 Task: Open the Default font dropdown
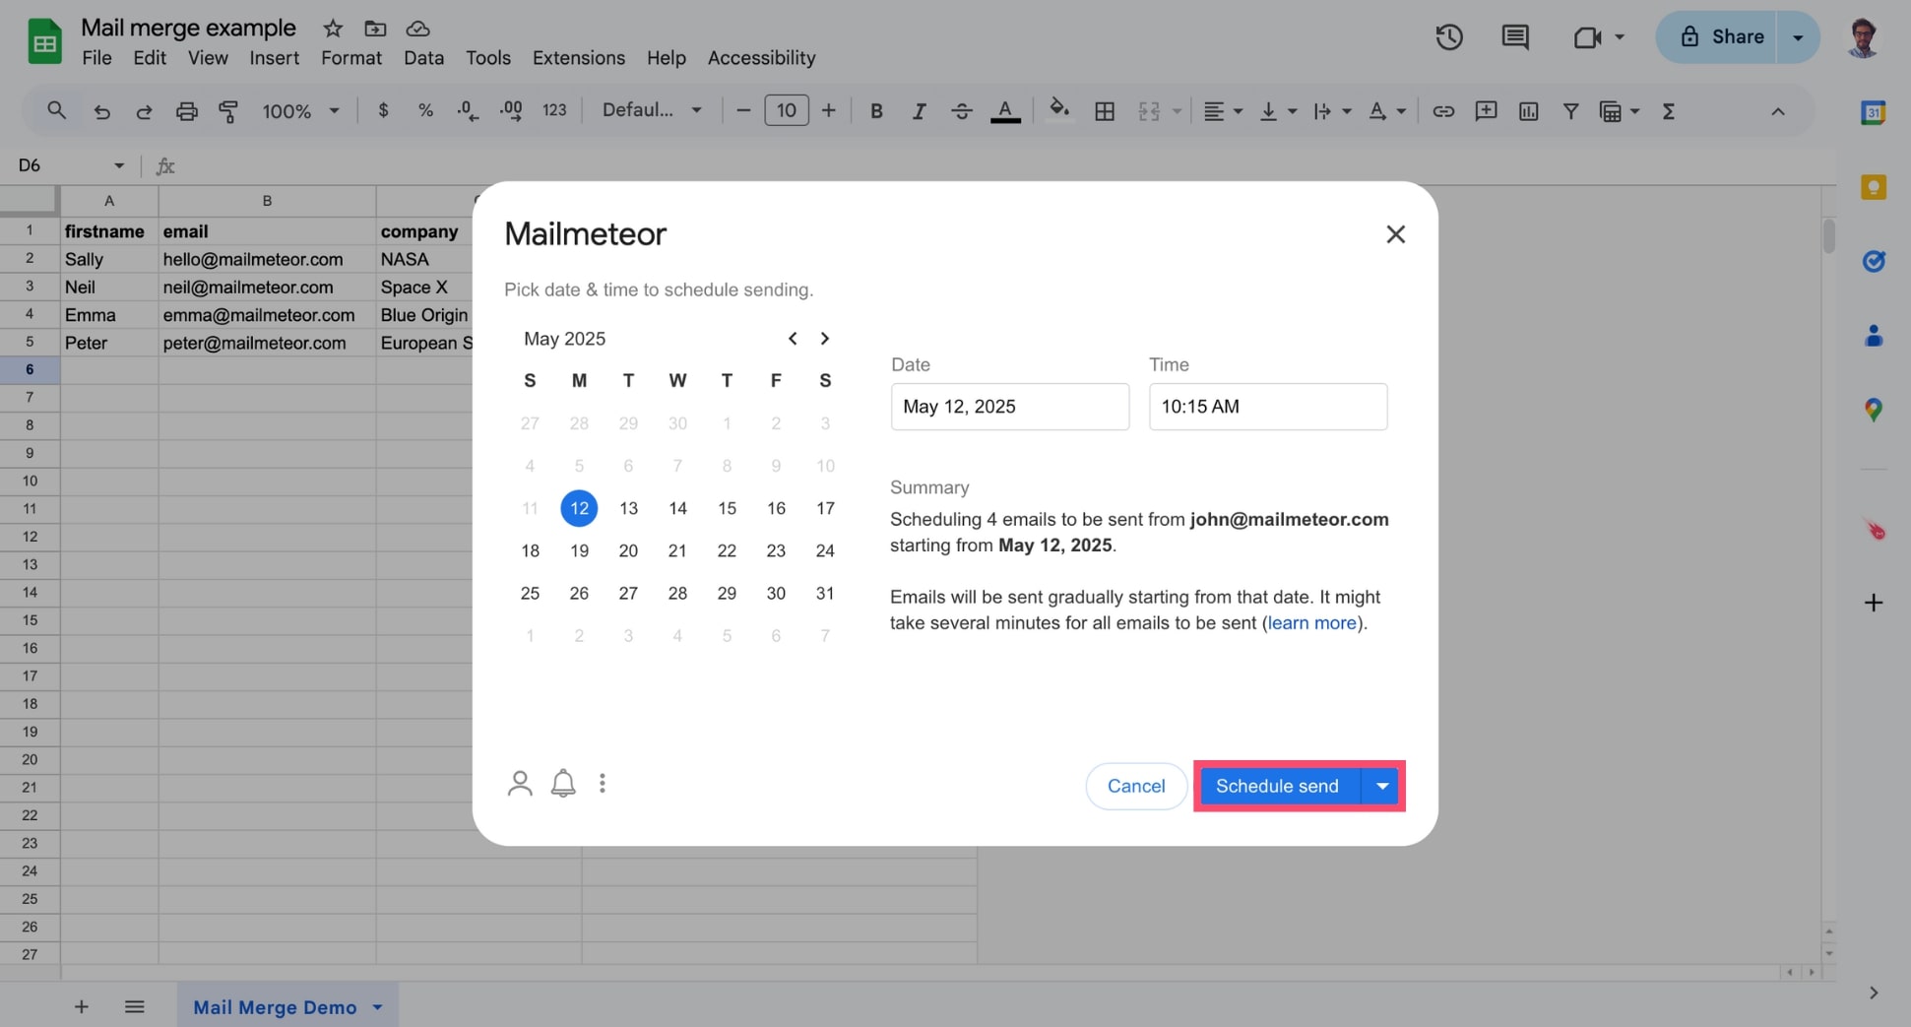(652, 110)
